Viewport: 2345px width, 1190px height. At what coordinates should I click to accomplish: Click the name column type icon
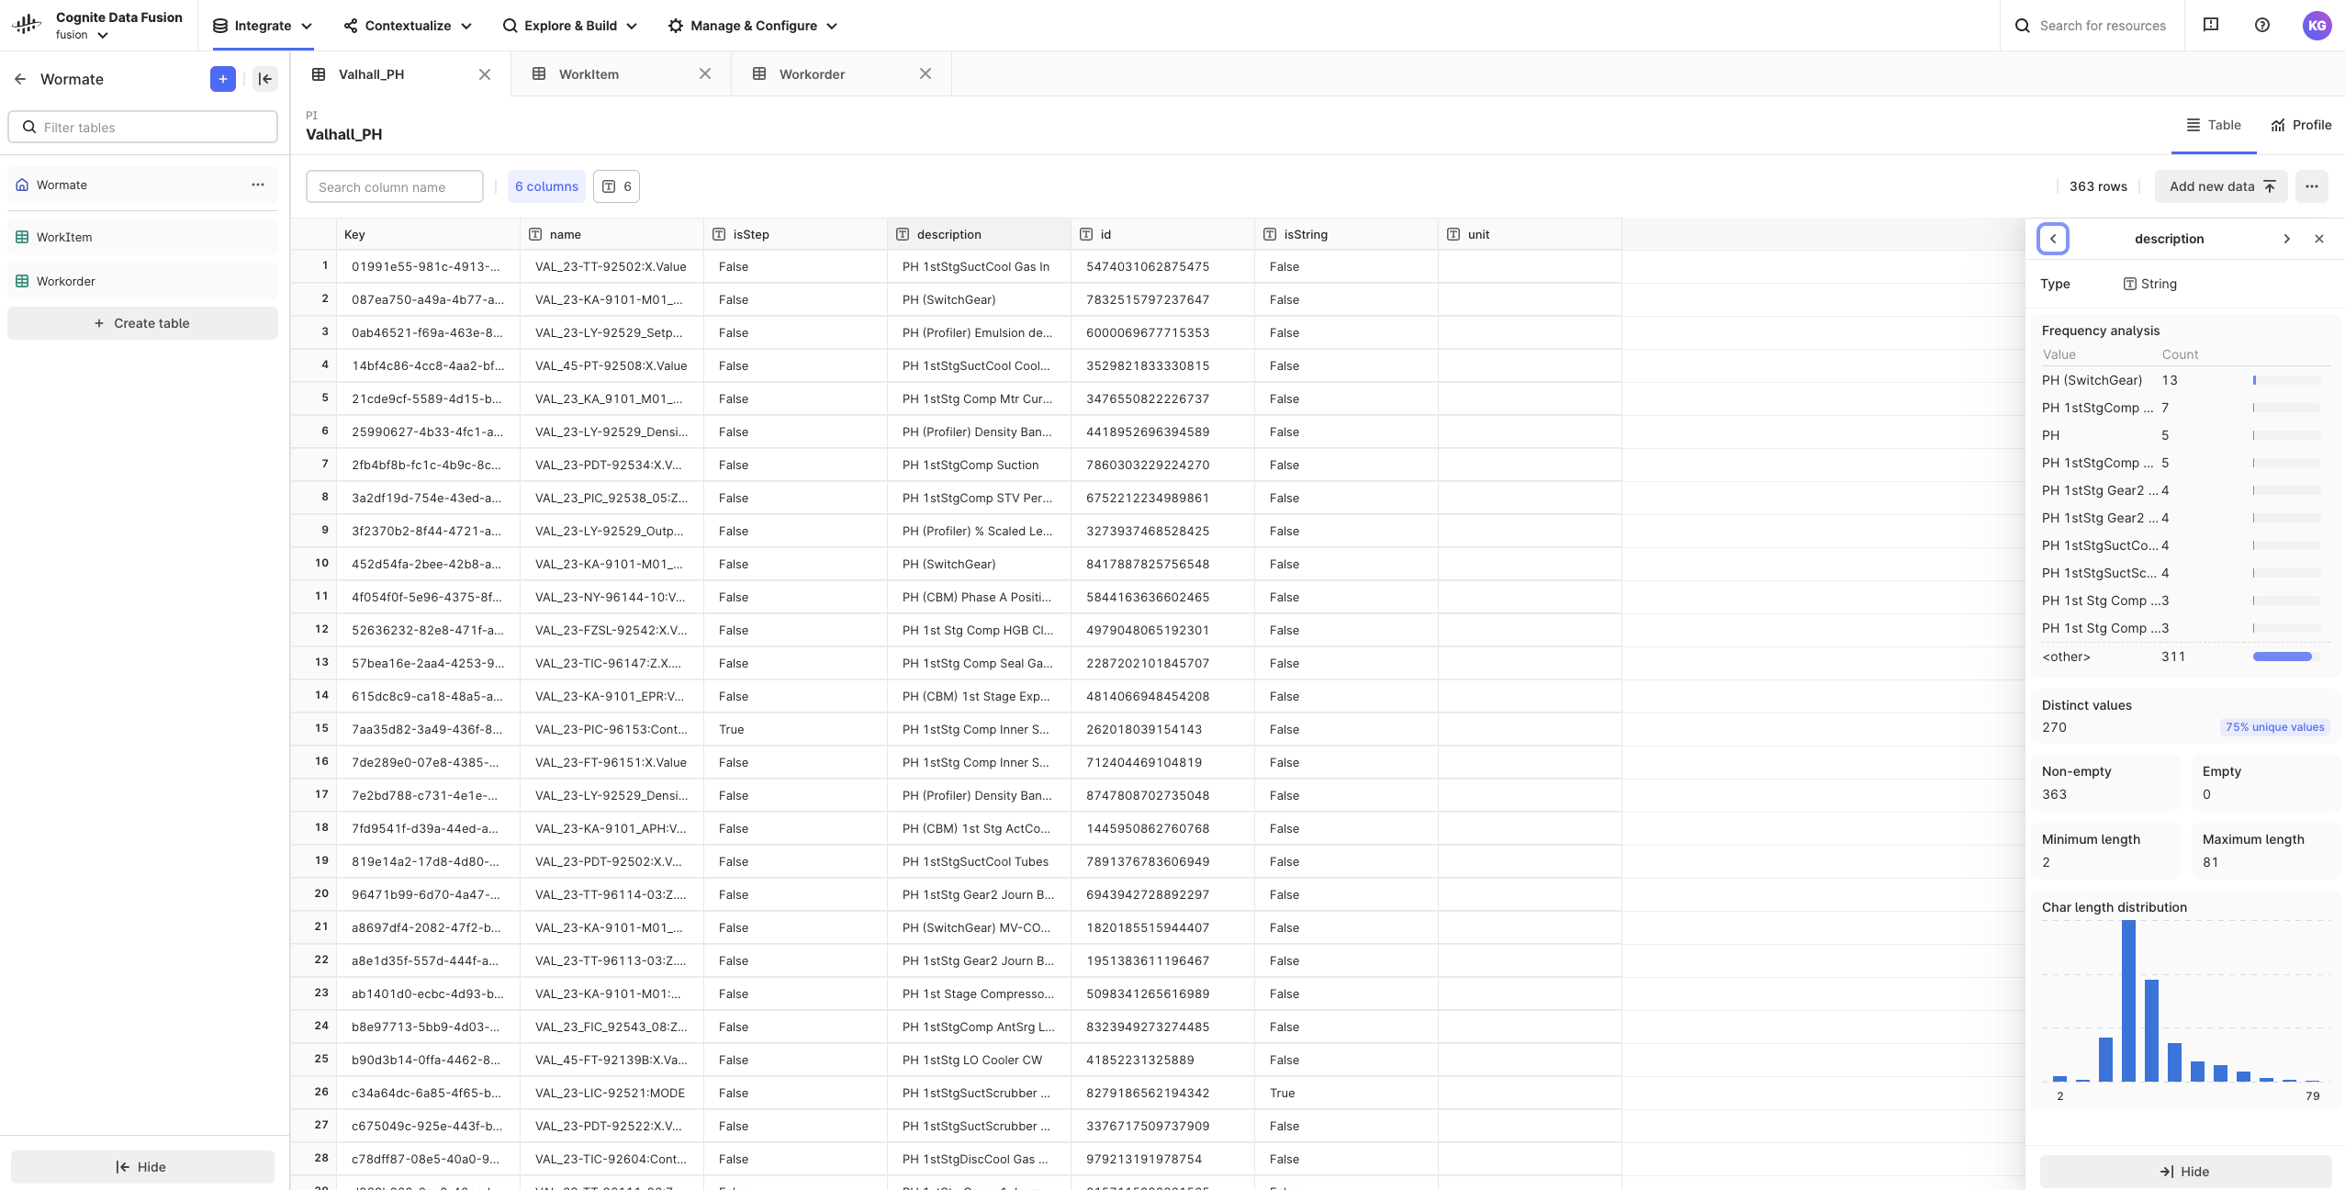click(x=535, y=234)
